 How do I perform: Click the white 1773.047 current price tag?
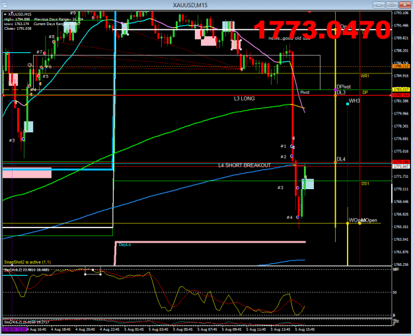[401, 167]
